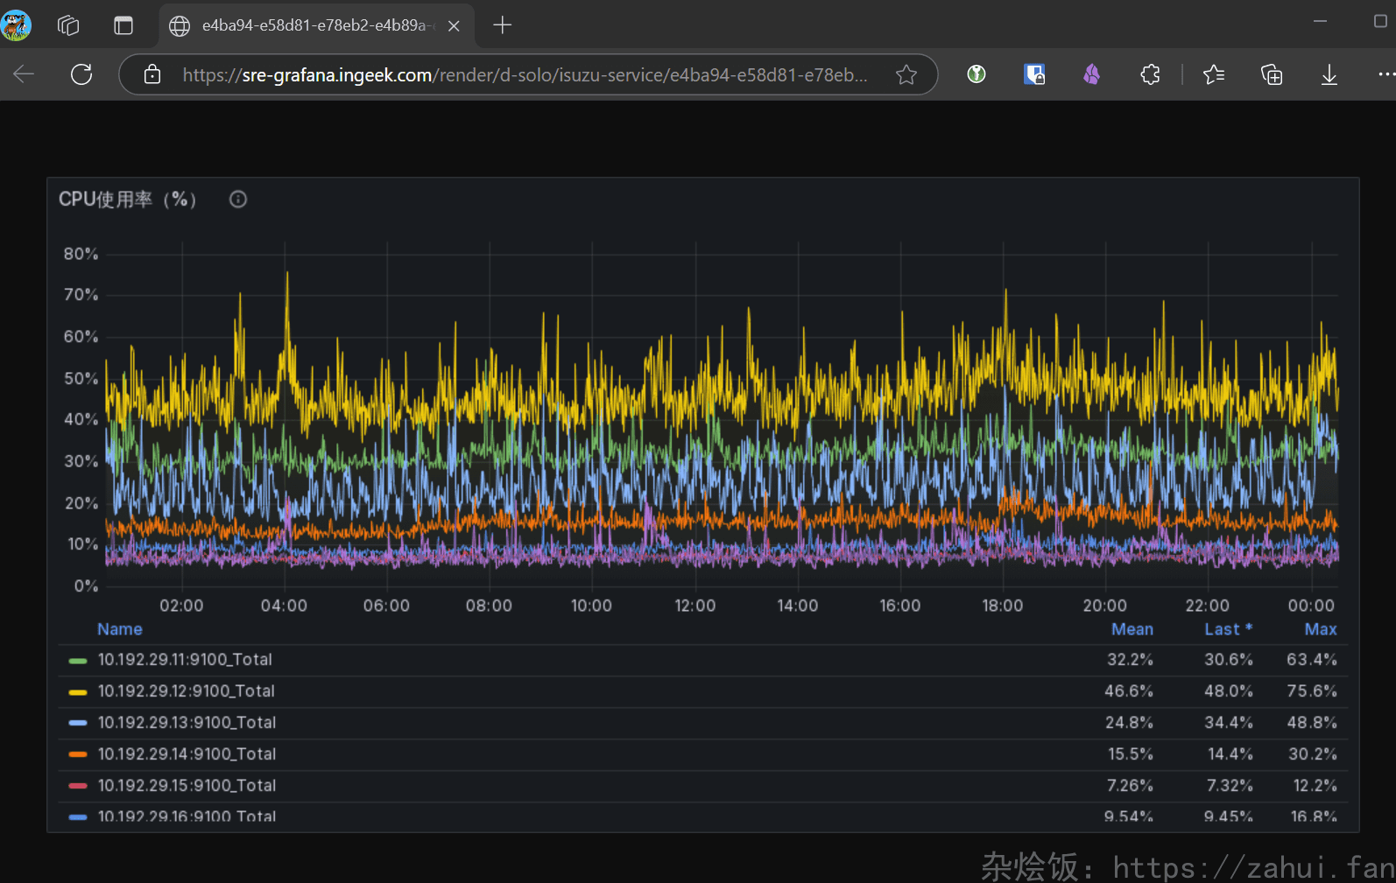The image size is (1396, 883).
Task: Open the Downloads icon
Action: [1329, 74]
